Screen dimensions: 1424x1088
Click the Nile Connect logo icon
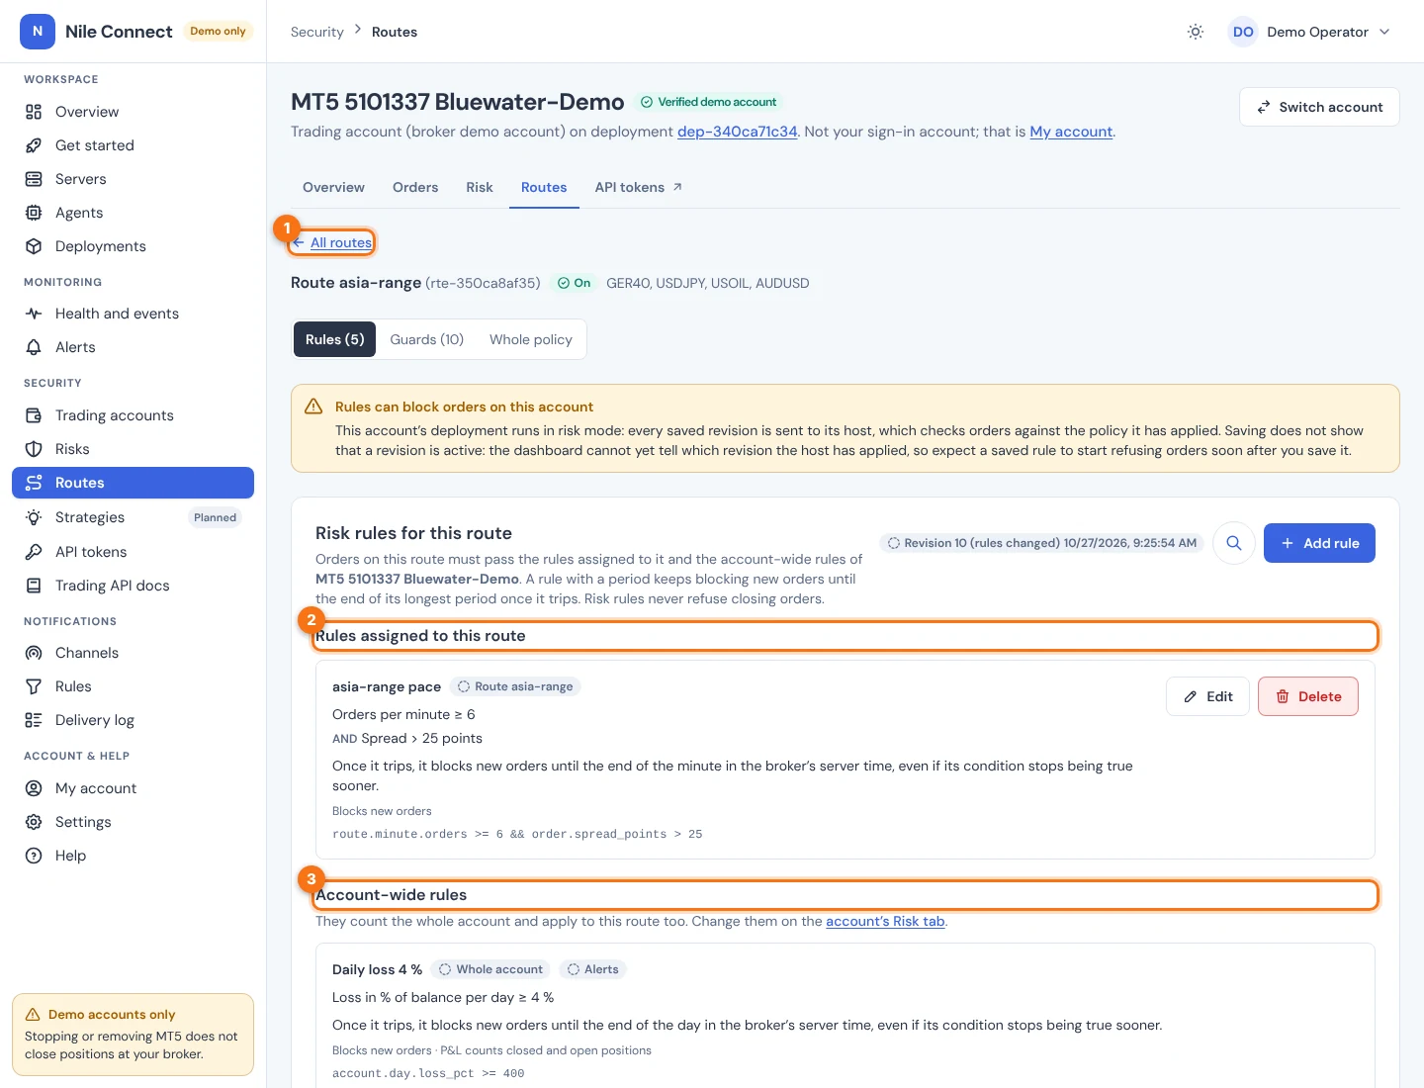tap(38, 32)
